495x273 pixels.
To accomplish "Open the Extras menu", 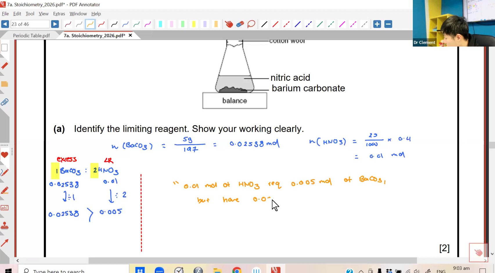I will pyautogui.click(x=59, y=14).
